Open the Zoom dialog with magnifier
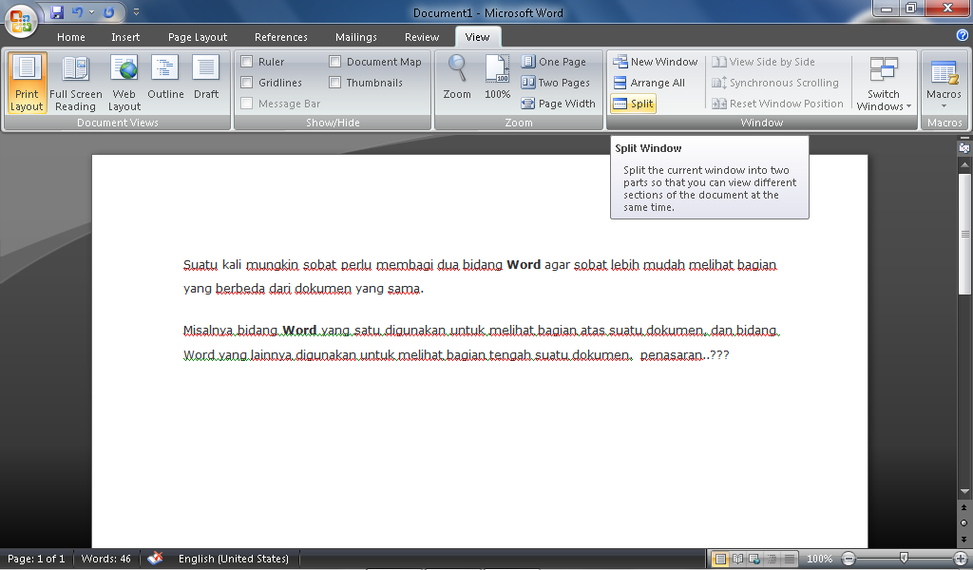 (457, 78)
